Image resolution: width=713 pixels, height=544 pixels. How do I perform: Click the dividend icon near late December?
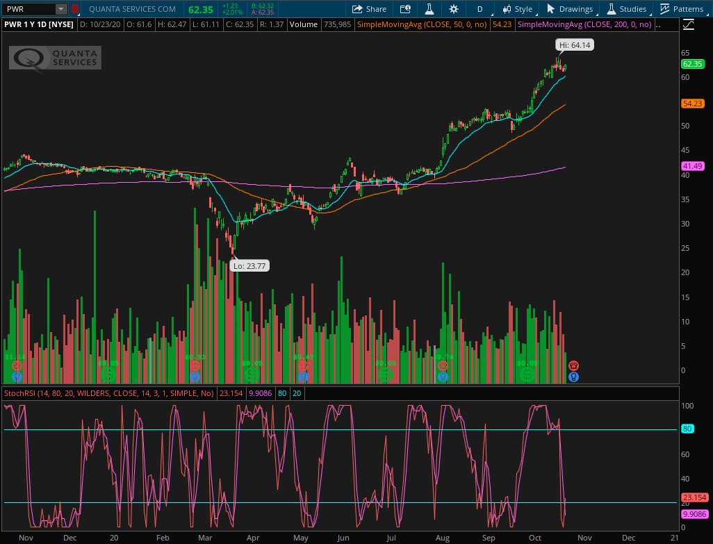point(108,375)
